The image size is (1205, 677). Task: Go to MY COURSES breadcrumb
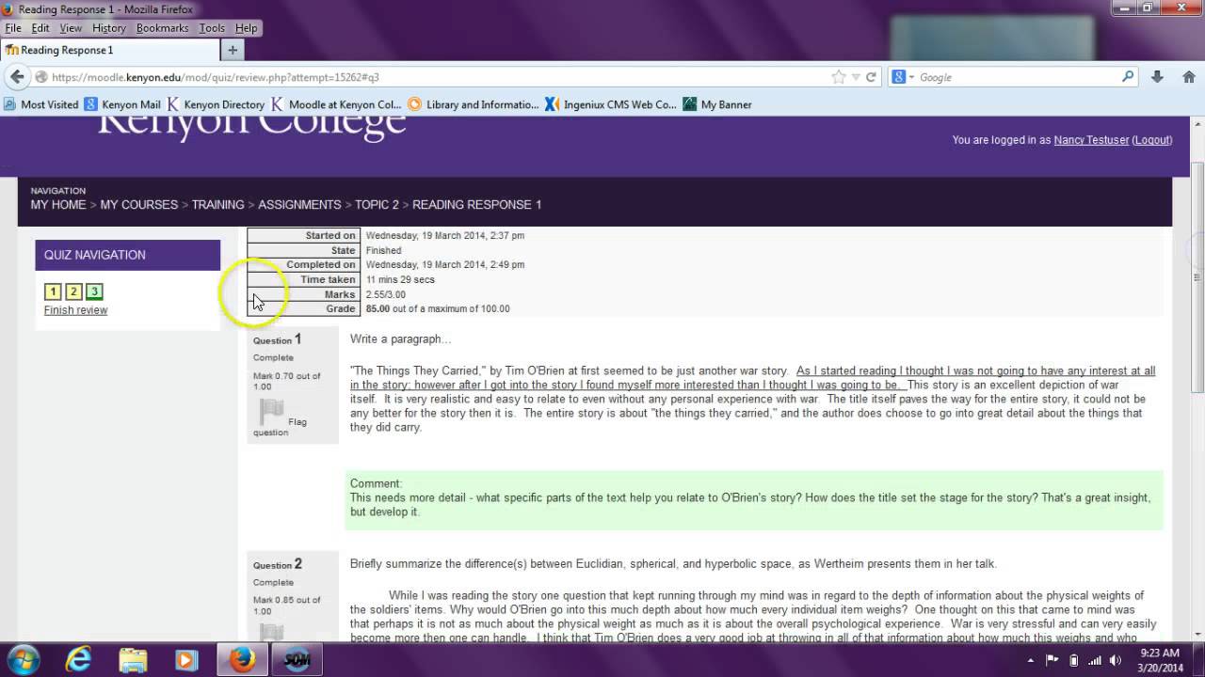(x=138, y=205)
